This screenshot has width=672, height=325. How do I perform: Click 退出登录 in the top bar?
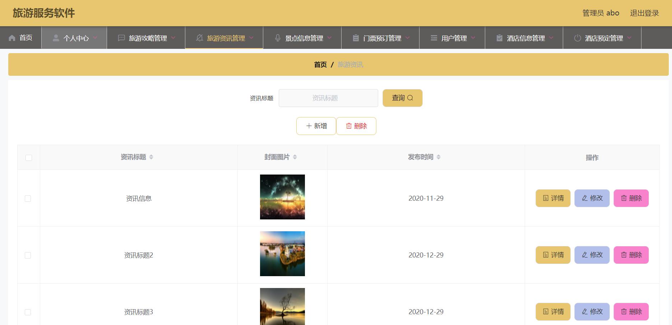coord(644,13)
